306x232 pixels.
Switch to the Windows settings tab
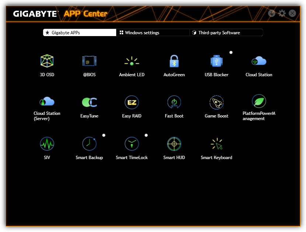tap(153, 32)
